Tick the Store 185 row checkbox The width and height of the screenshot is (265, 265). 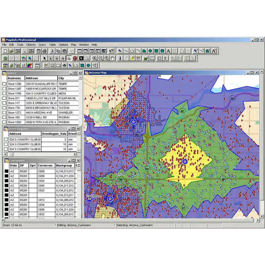coord(4,117)
